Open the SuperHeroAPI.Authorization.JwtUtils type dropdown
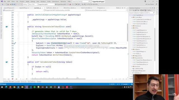 [65, 10]
